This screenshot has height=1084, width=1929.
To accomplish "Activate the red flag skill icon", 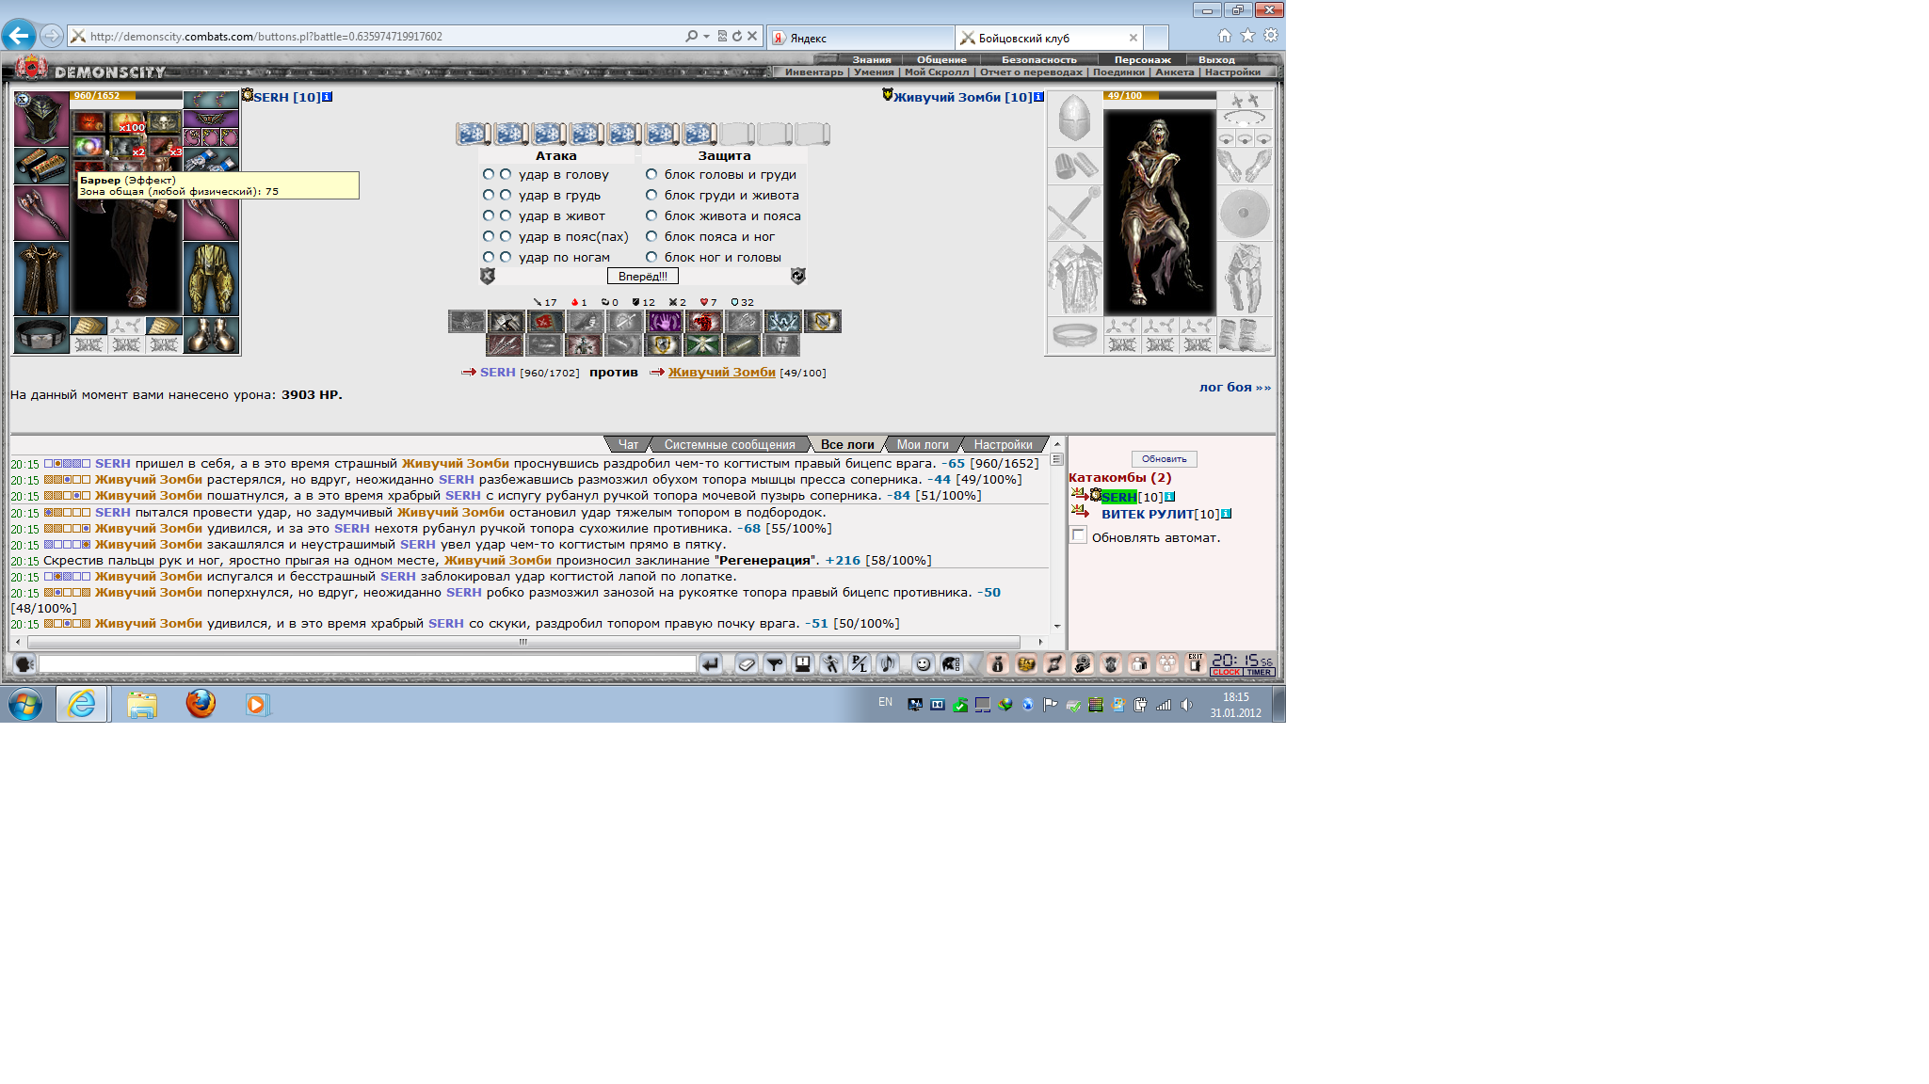I will click(546, 322).
